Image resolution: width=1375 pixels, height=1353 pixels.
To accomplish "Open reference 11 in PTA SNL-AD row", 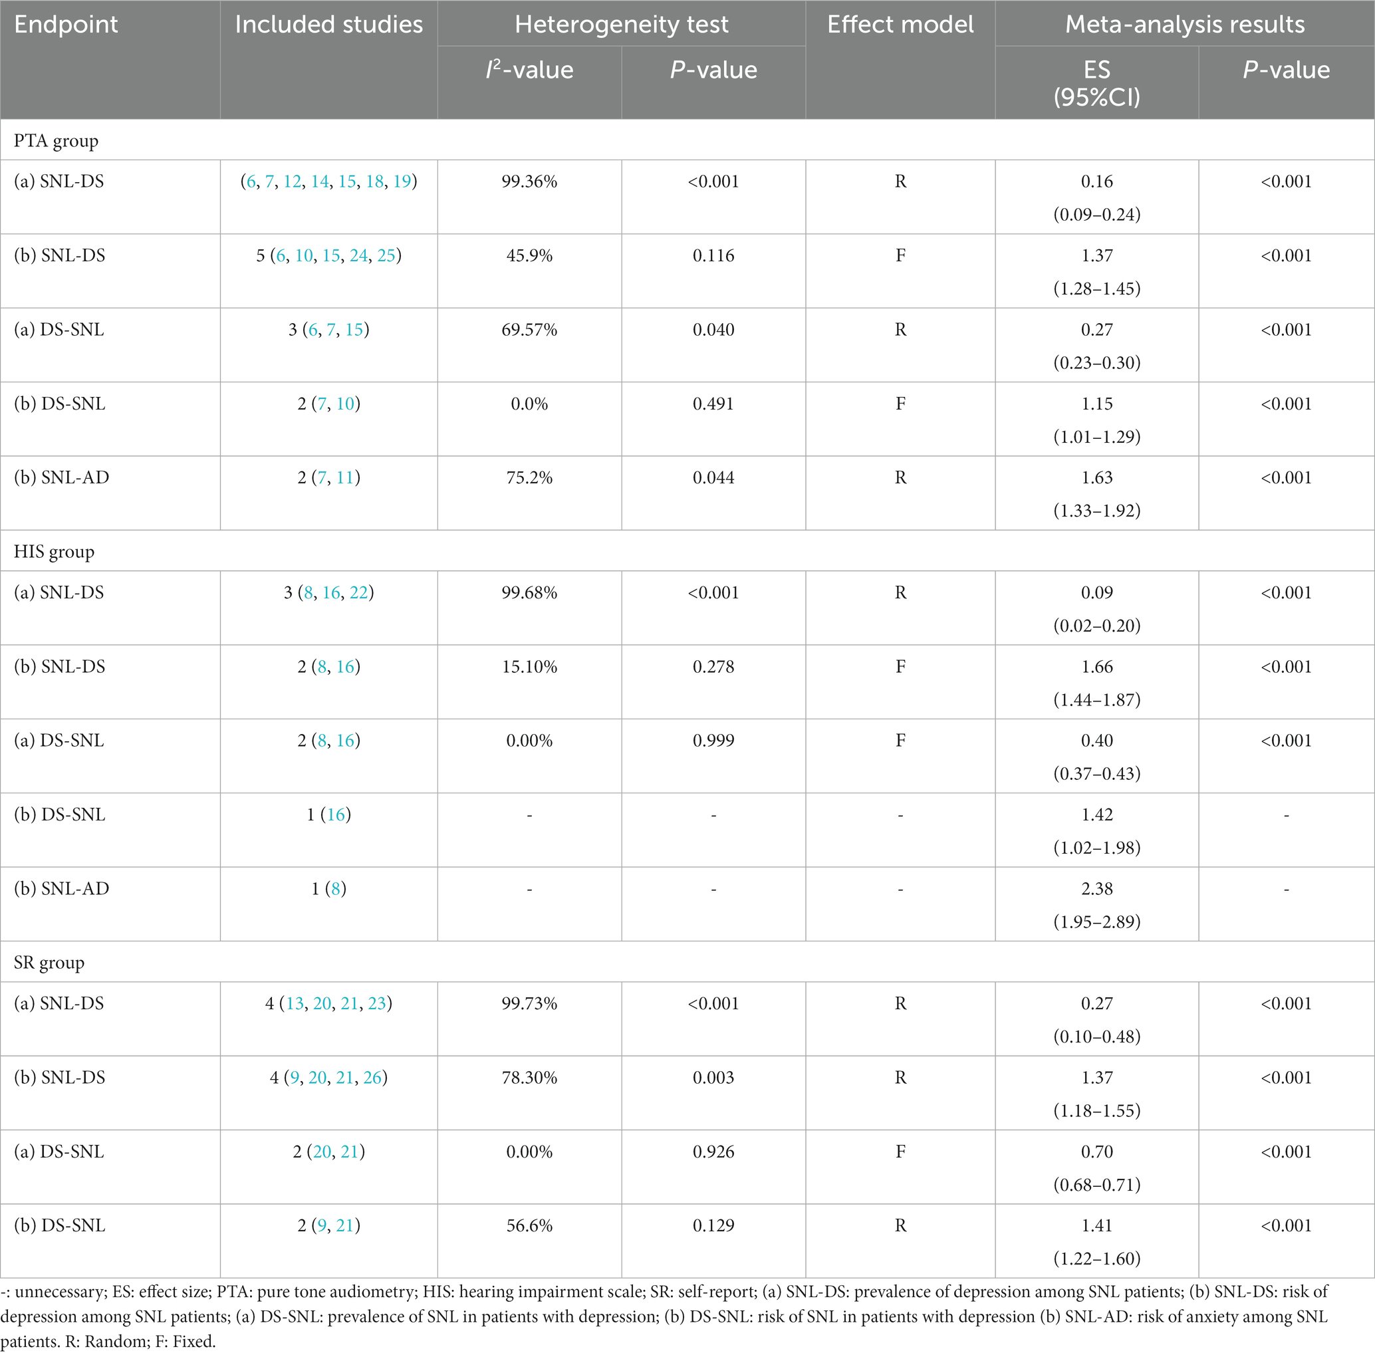I will click(x=345, y=477).
